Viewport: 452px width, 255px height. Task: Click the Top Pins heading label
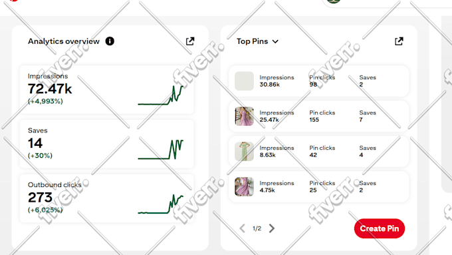(x=252, y=41)
